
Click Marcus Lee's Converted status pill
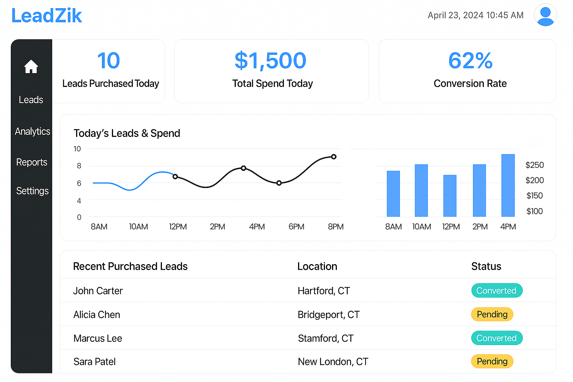pos(497,338)
